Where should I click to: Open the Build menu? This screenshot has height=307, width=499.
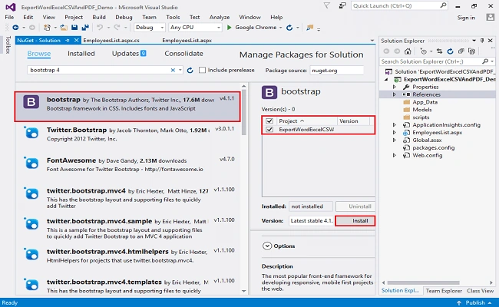tap(99, 17)
